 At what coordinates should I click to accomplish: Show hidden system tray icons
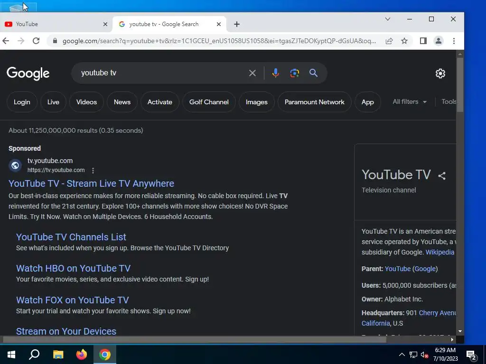[x=402, y=355]
